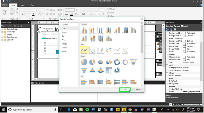
Task: Choose the Sunburst chart icon
Action: click(117, 70)
